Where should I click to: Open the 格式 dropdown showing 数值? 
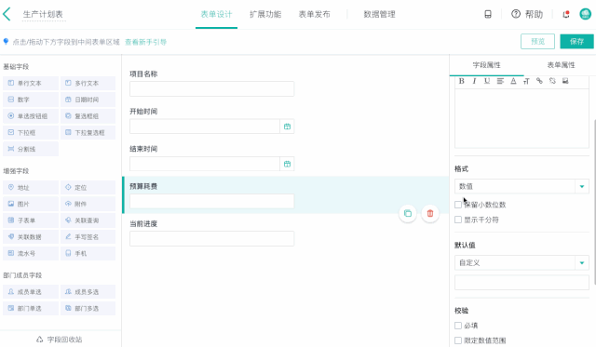(x=521, y=186)
